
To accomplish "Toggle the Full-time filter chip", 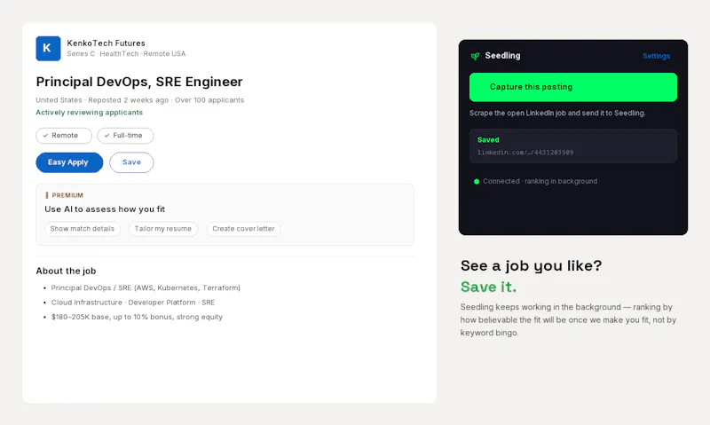I will 125,136.
